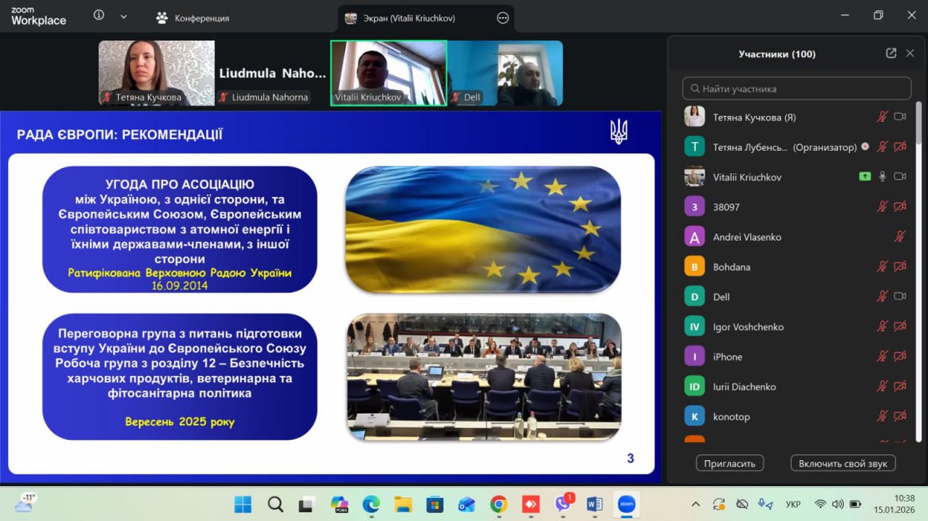
Task: Open Viber from the taskbar
Action: coord(563,504)
